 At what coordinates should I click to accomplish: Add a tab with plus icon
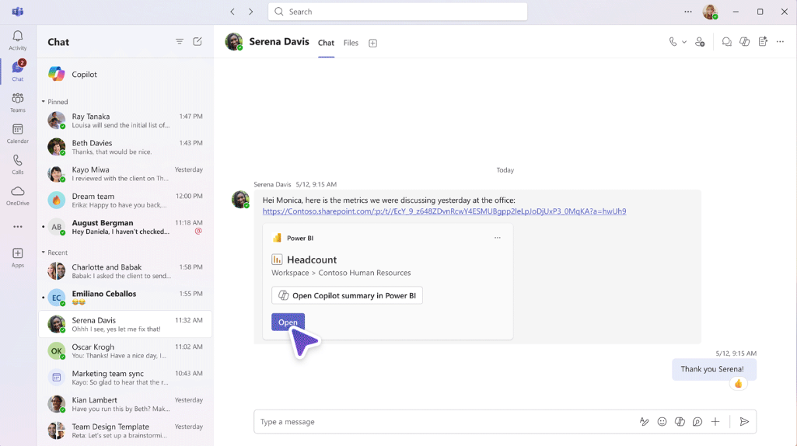372,44
